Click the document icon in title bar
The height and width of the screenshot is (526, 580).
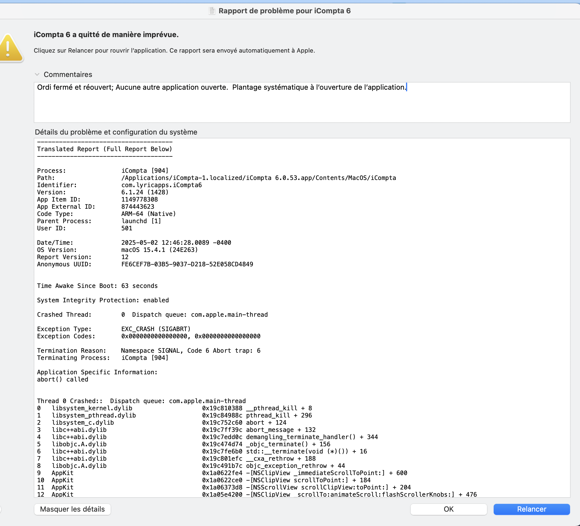(x=212, y=11)
